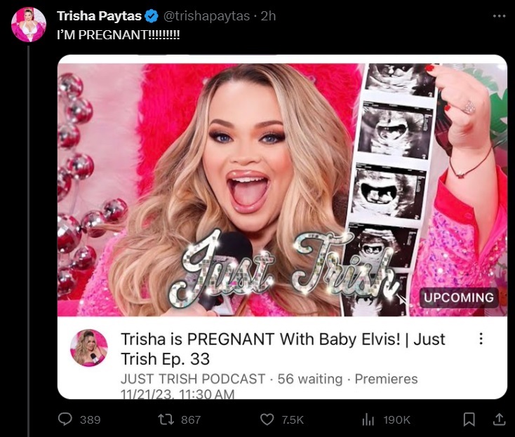Open the video title 'Trisha is PREGNANT With Baby Elvis!'
515x437 pixels.
283,349
